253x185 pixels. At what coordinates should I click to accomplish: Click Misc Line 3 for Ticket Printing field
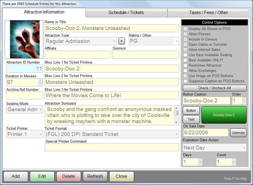(112, 96)
